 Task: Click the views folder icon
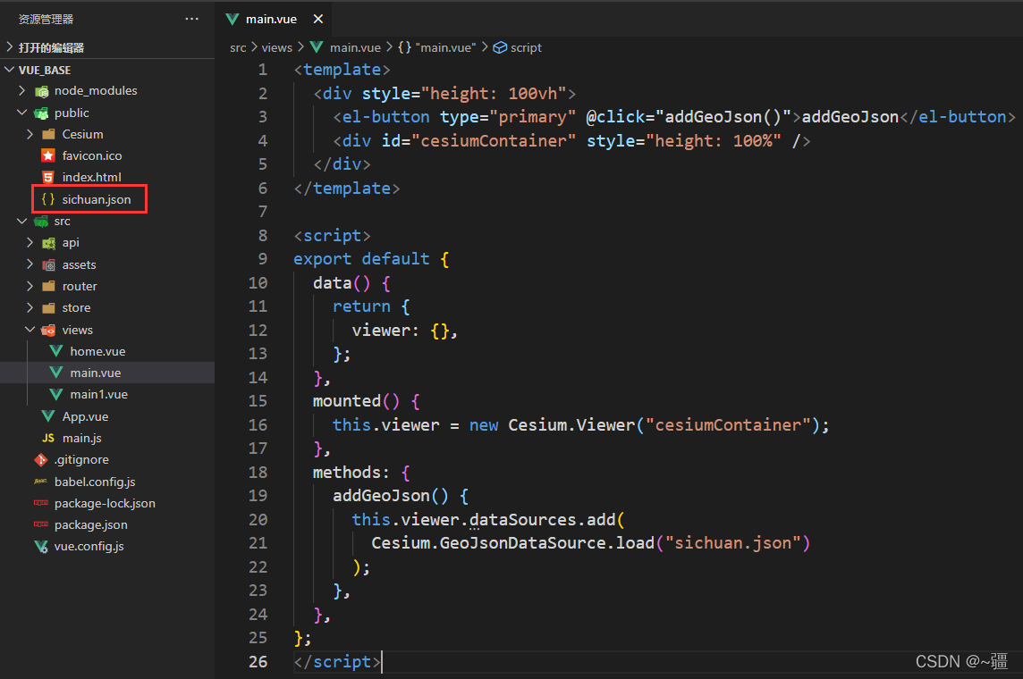(x=49, y=330)
